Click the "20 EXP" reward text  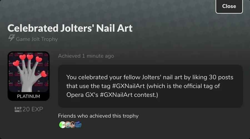pyautogui.click(x=33, y=109)
